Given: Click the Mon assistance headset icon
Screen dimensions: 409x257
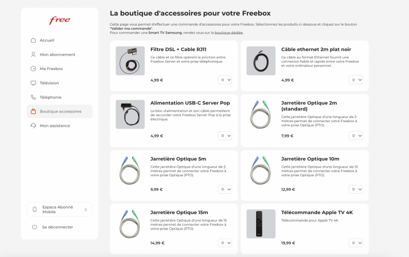Looking at the screenshot, I should point(33,126).
